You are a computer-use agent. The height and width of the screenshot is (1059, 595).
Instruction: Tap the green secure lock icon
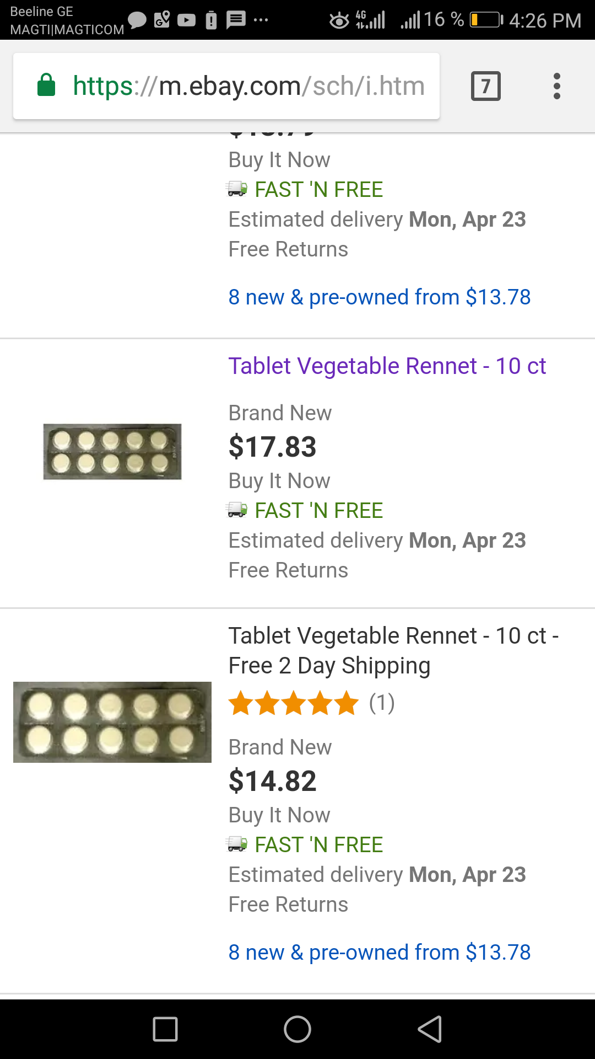(46, 85)
